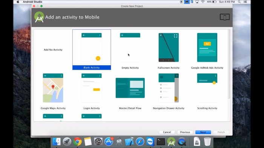
Task: Click the screen recording status icon
Action: click(181, 2)
